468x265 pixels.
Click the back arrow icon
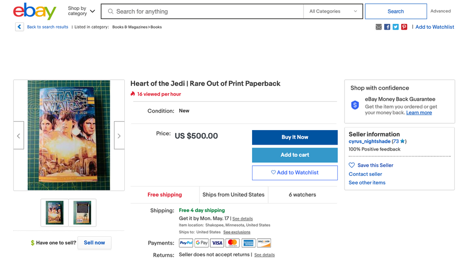coord(19,27)
